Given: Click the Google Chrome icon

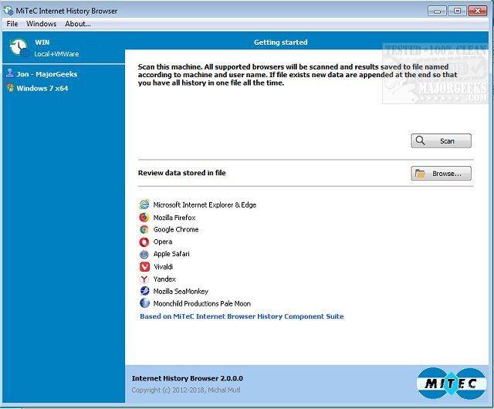Looking at the screenshot, I should (x=144, y=229).
